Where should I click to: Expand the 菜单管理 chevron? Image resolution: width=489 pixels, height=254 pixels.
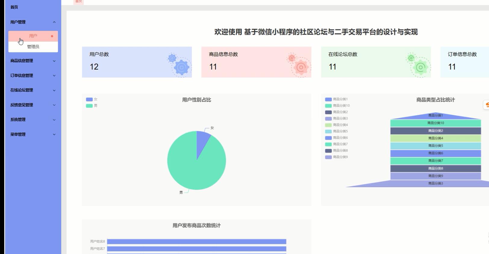point(54,135)
